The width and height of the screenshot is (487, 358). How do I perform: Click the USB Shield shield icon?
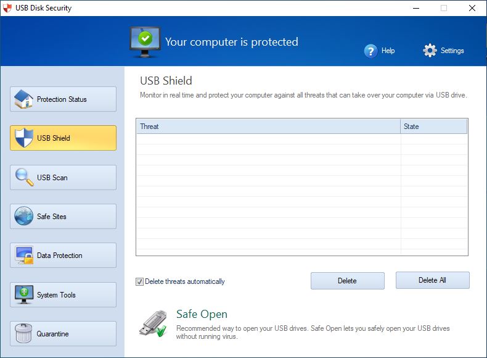[24, 138]
